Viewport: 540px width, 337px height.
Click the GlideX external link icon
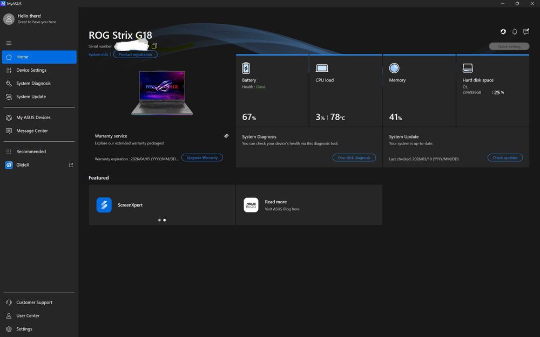tap(71, 165)
